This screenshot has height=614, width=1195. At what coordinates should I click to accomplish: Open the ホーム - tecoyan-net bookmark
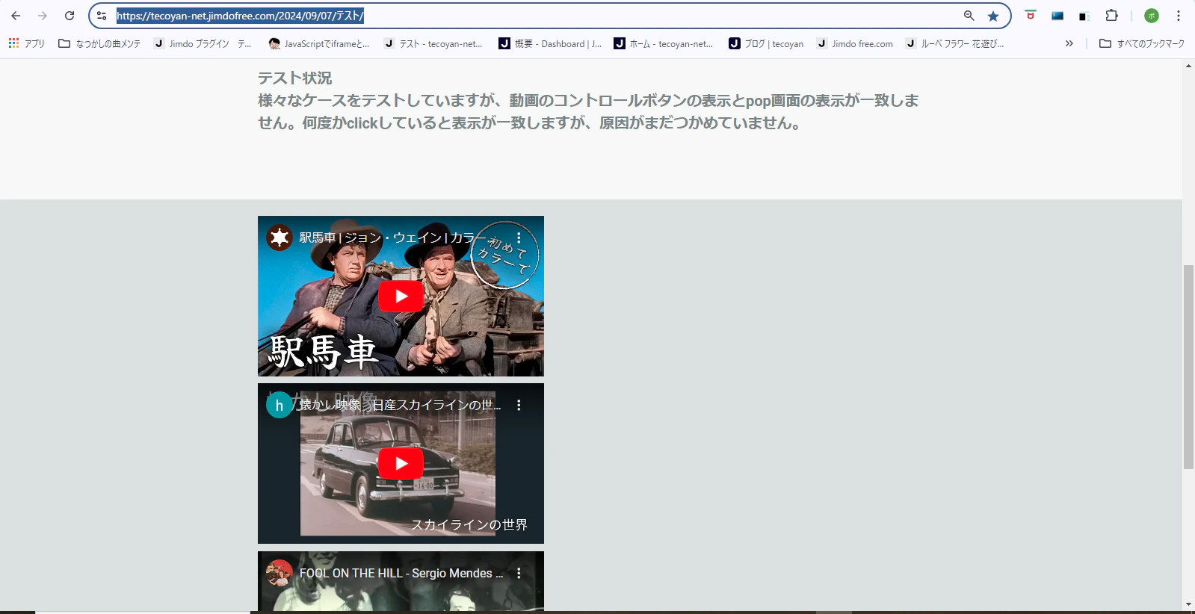click(x=664, y=44)
